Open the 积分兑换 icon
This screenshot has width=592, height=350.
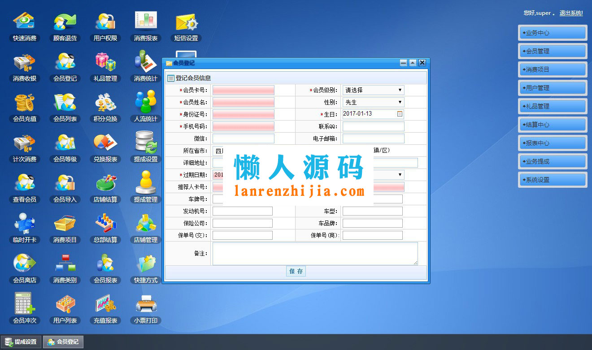point(105,108)
